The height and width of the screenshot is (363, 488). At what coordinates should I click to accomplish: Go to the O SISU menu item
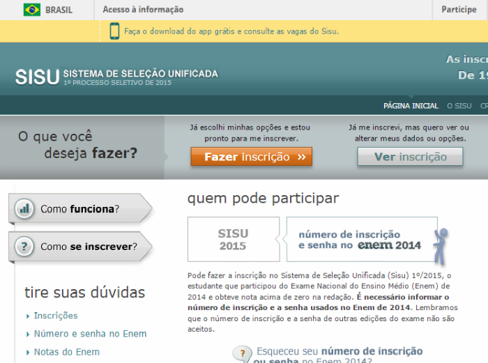[459, 106]
